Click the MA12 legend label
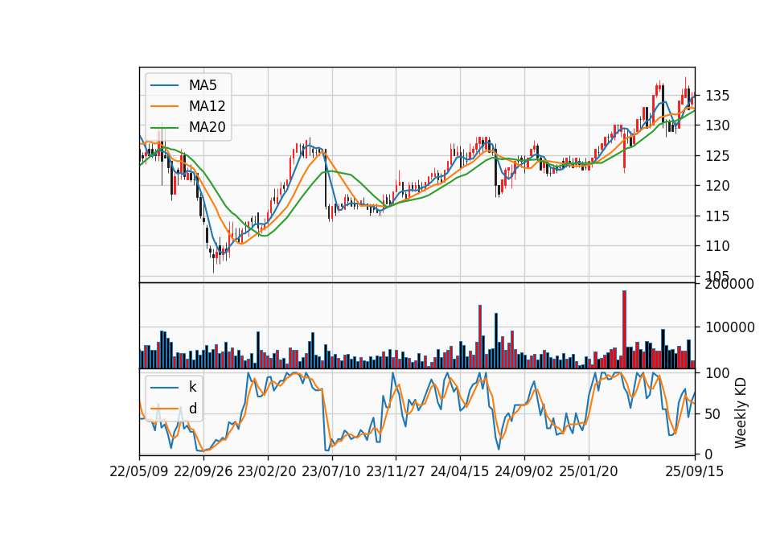 [x=207, y=106]
